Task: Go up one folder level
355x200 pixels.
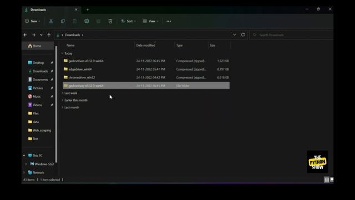Action: tap(49, 35)
